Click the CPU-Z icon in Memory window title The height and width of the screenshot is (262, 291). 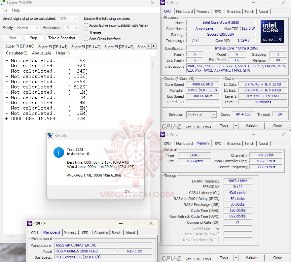(x=163, y=134)
